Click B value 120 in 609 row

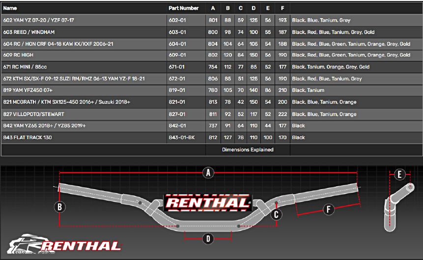227,55
